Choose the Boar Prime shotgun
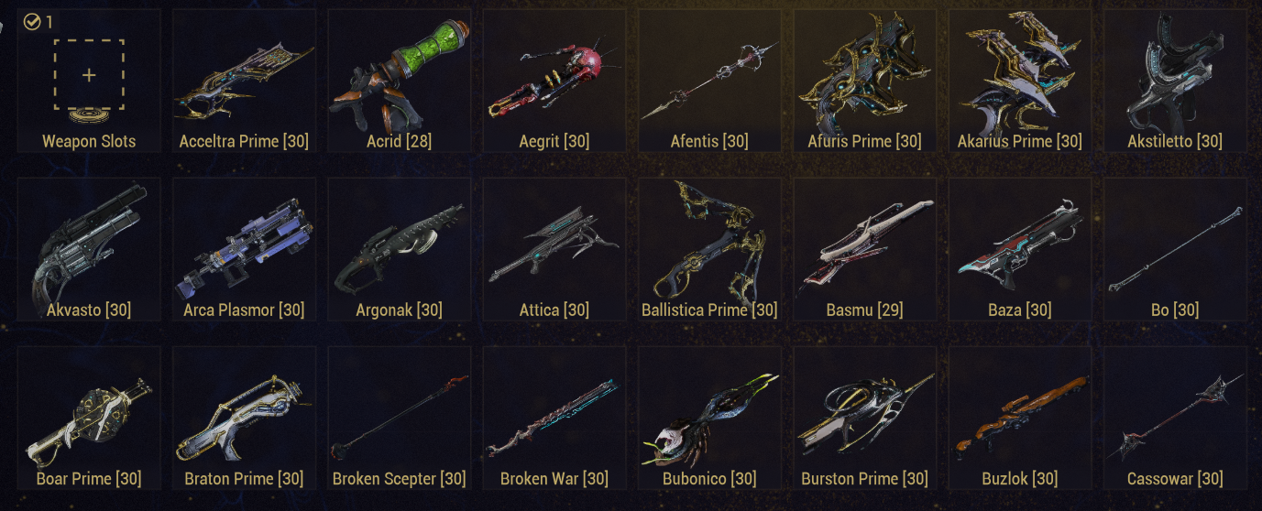 pos(89,418)
